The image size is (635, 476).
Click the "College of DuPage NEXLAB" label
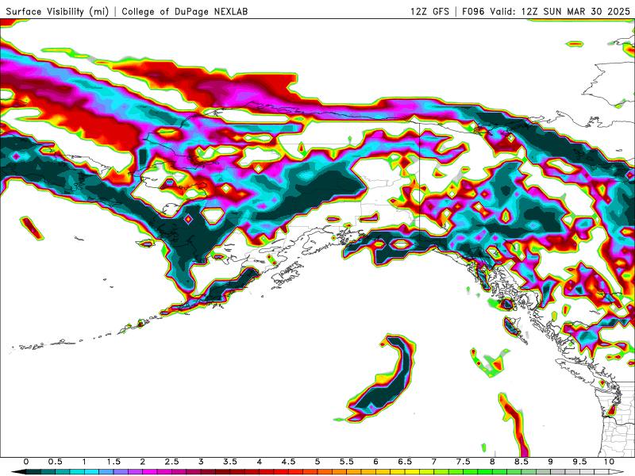[185, 11]
